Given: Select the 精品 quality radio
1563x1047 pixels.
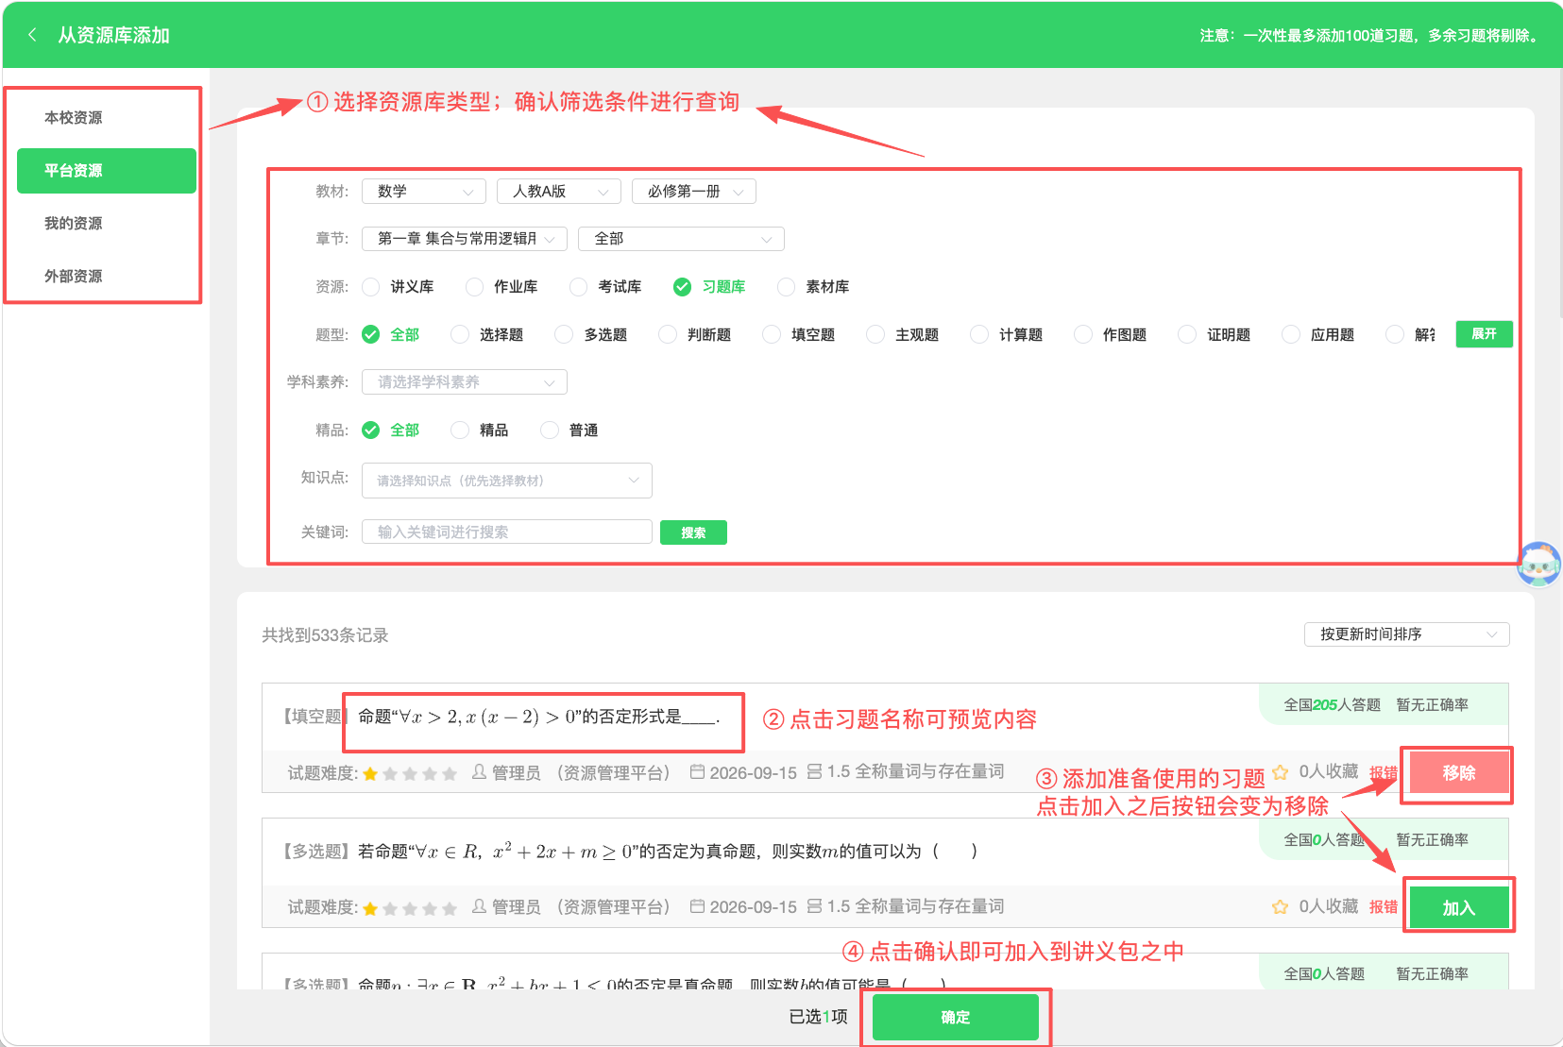Looking at the screenshot, I should coord(460,430).
